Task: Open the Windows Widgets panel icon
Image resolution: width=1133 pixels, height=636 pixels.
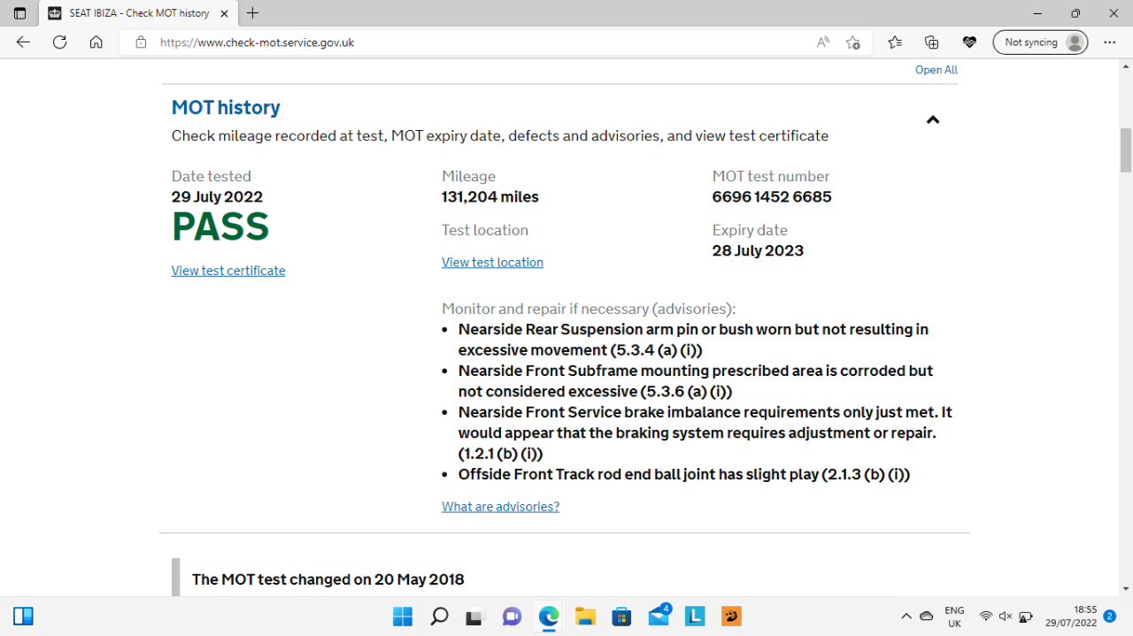Action: point(23,617)
